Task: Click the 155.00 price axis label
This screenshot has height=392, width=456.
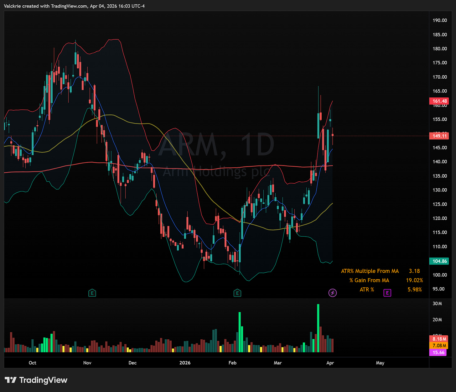Action: click(440, 119)
